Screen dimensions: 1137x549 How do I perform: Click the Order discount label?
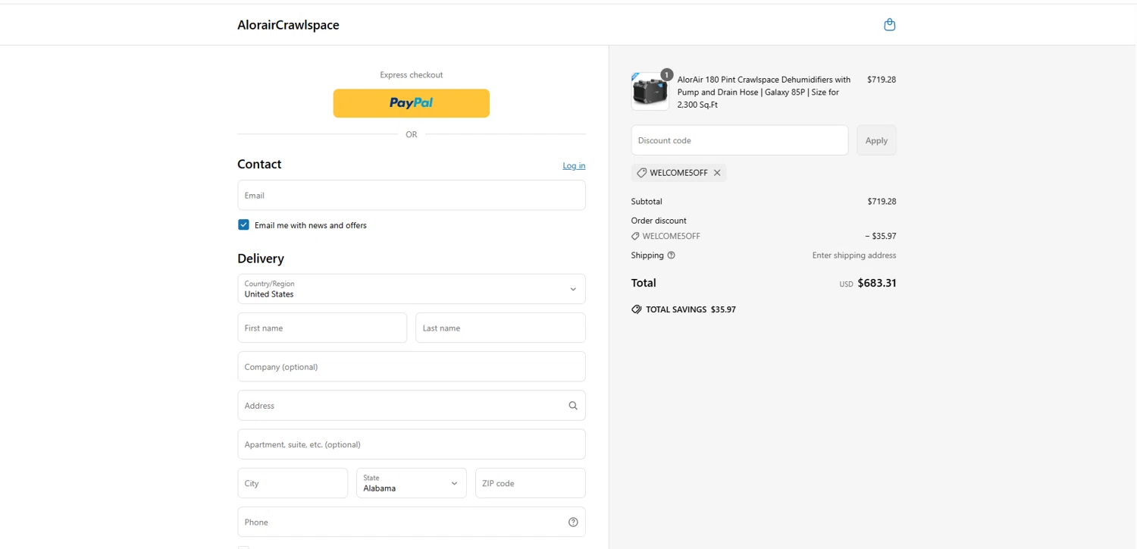[659, 221]
